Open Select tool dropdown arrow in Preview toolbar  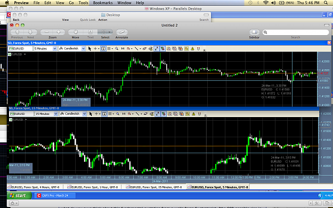pos(110,32)
